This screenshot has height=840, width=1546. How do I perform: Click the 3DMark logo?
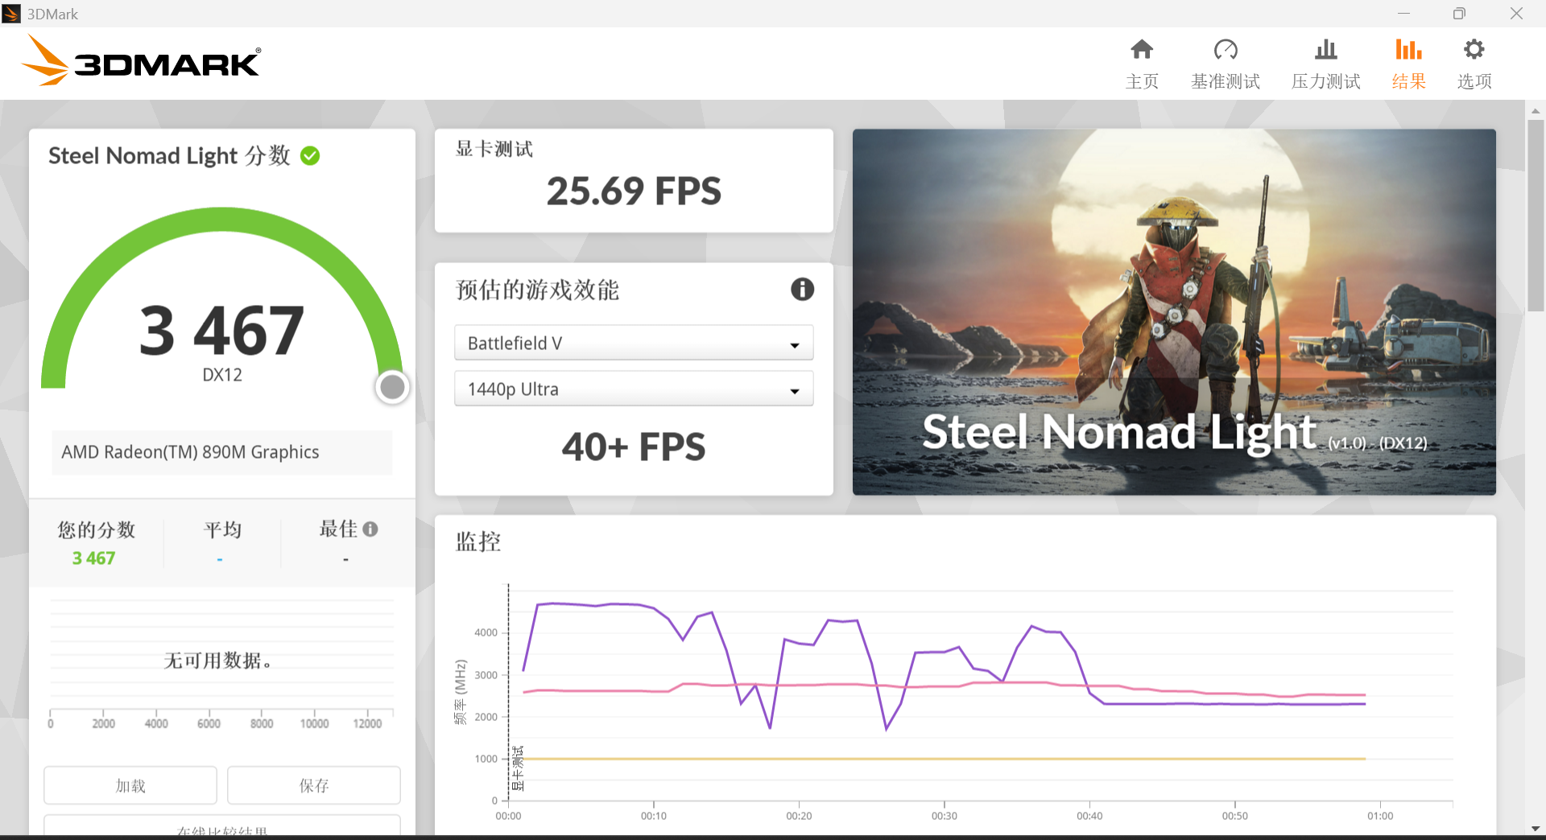coord(141,60)
